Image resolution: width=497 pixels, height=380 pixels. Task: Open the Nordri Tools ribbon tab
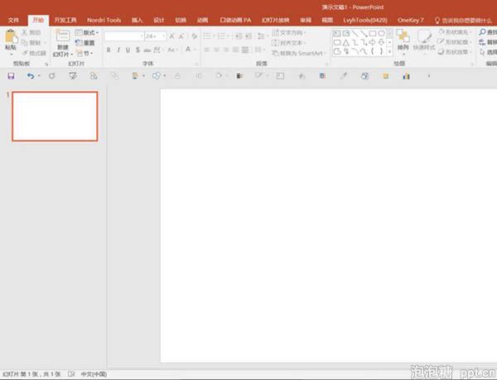[x=104, y=20]
